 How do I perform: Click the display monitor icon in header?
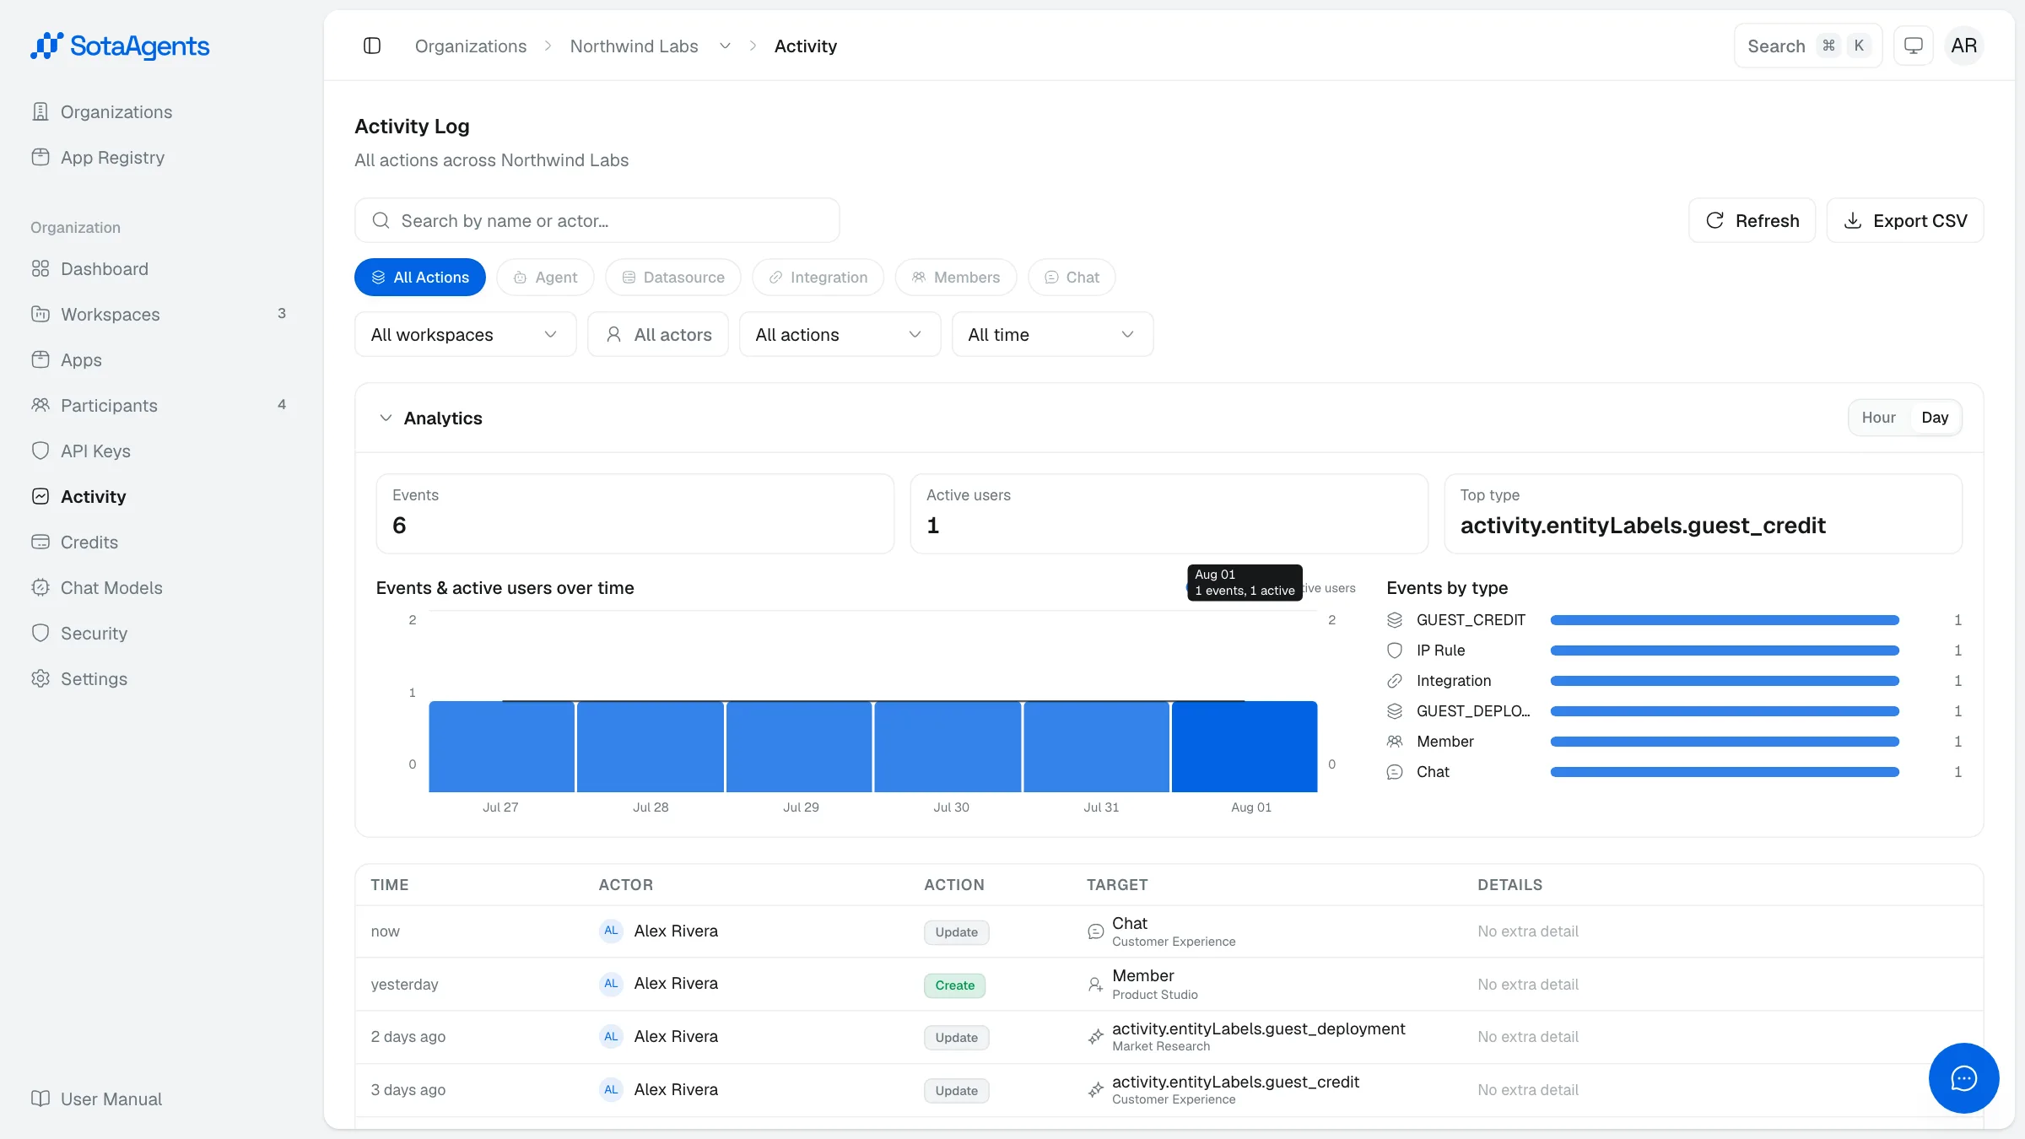1914,46
